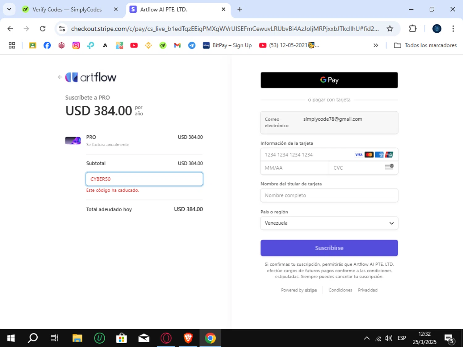The height and width of the screenshot is (347, 463).
Task: Focus the CYBER50 promo code field
Action: point(144,179)
